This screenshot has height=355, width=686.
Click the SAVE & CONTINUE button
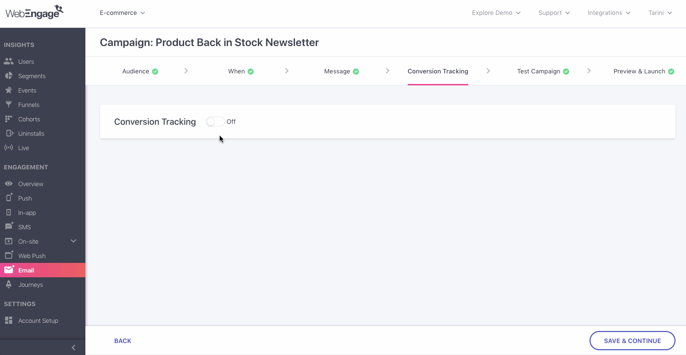click(x=632, y=341)
